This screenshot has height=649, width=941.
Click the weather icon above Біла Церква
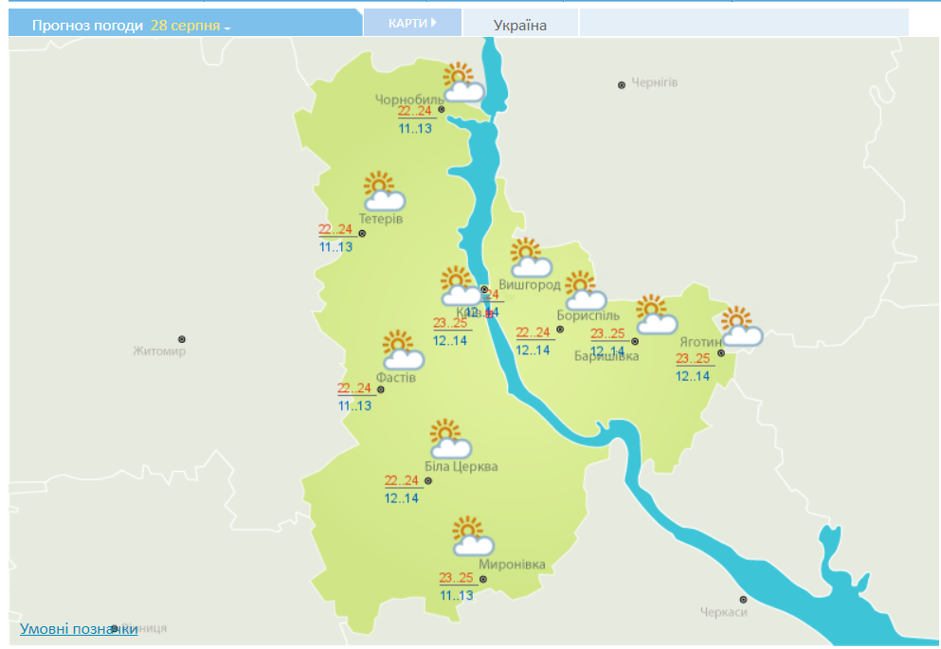pos(450,439)
